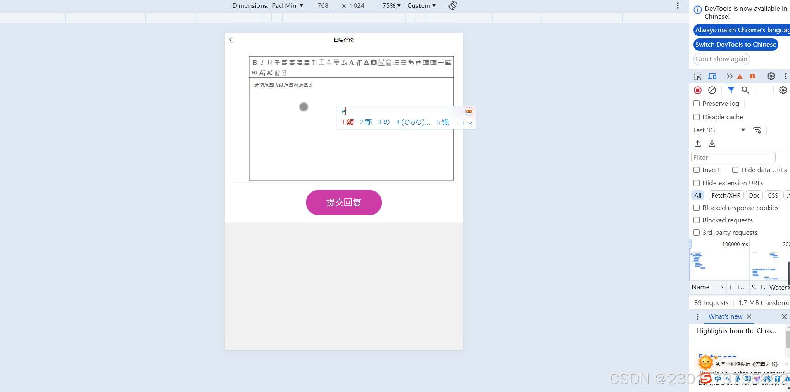Submit the reply with 提交回复 button
Image resolution: width=790 pixels, height=392 pixels.
click(344, 203)
